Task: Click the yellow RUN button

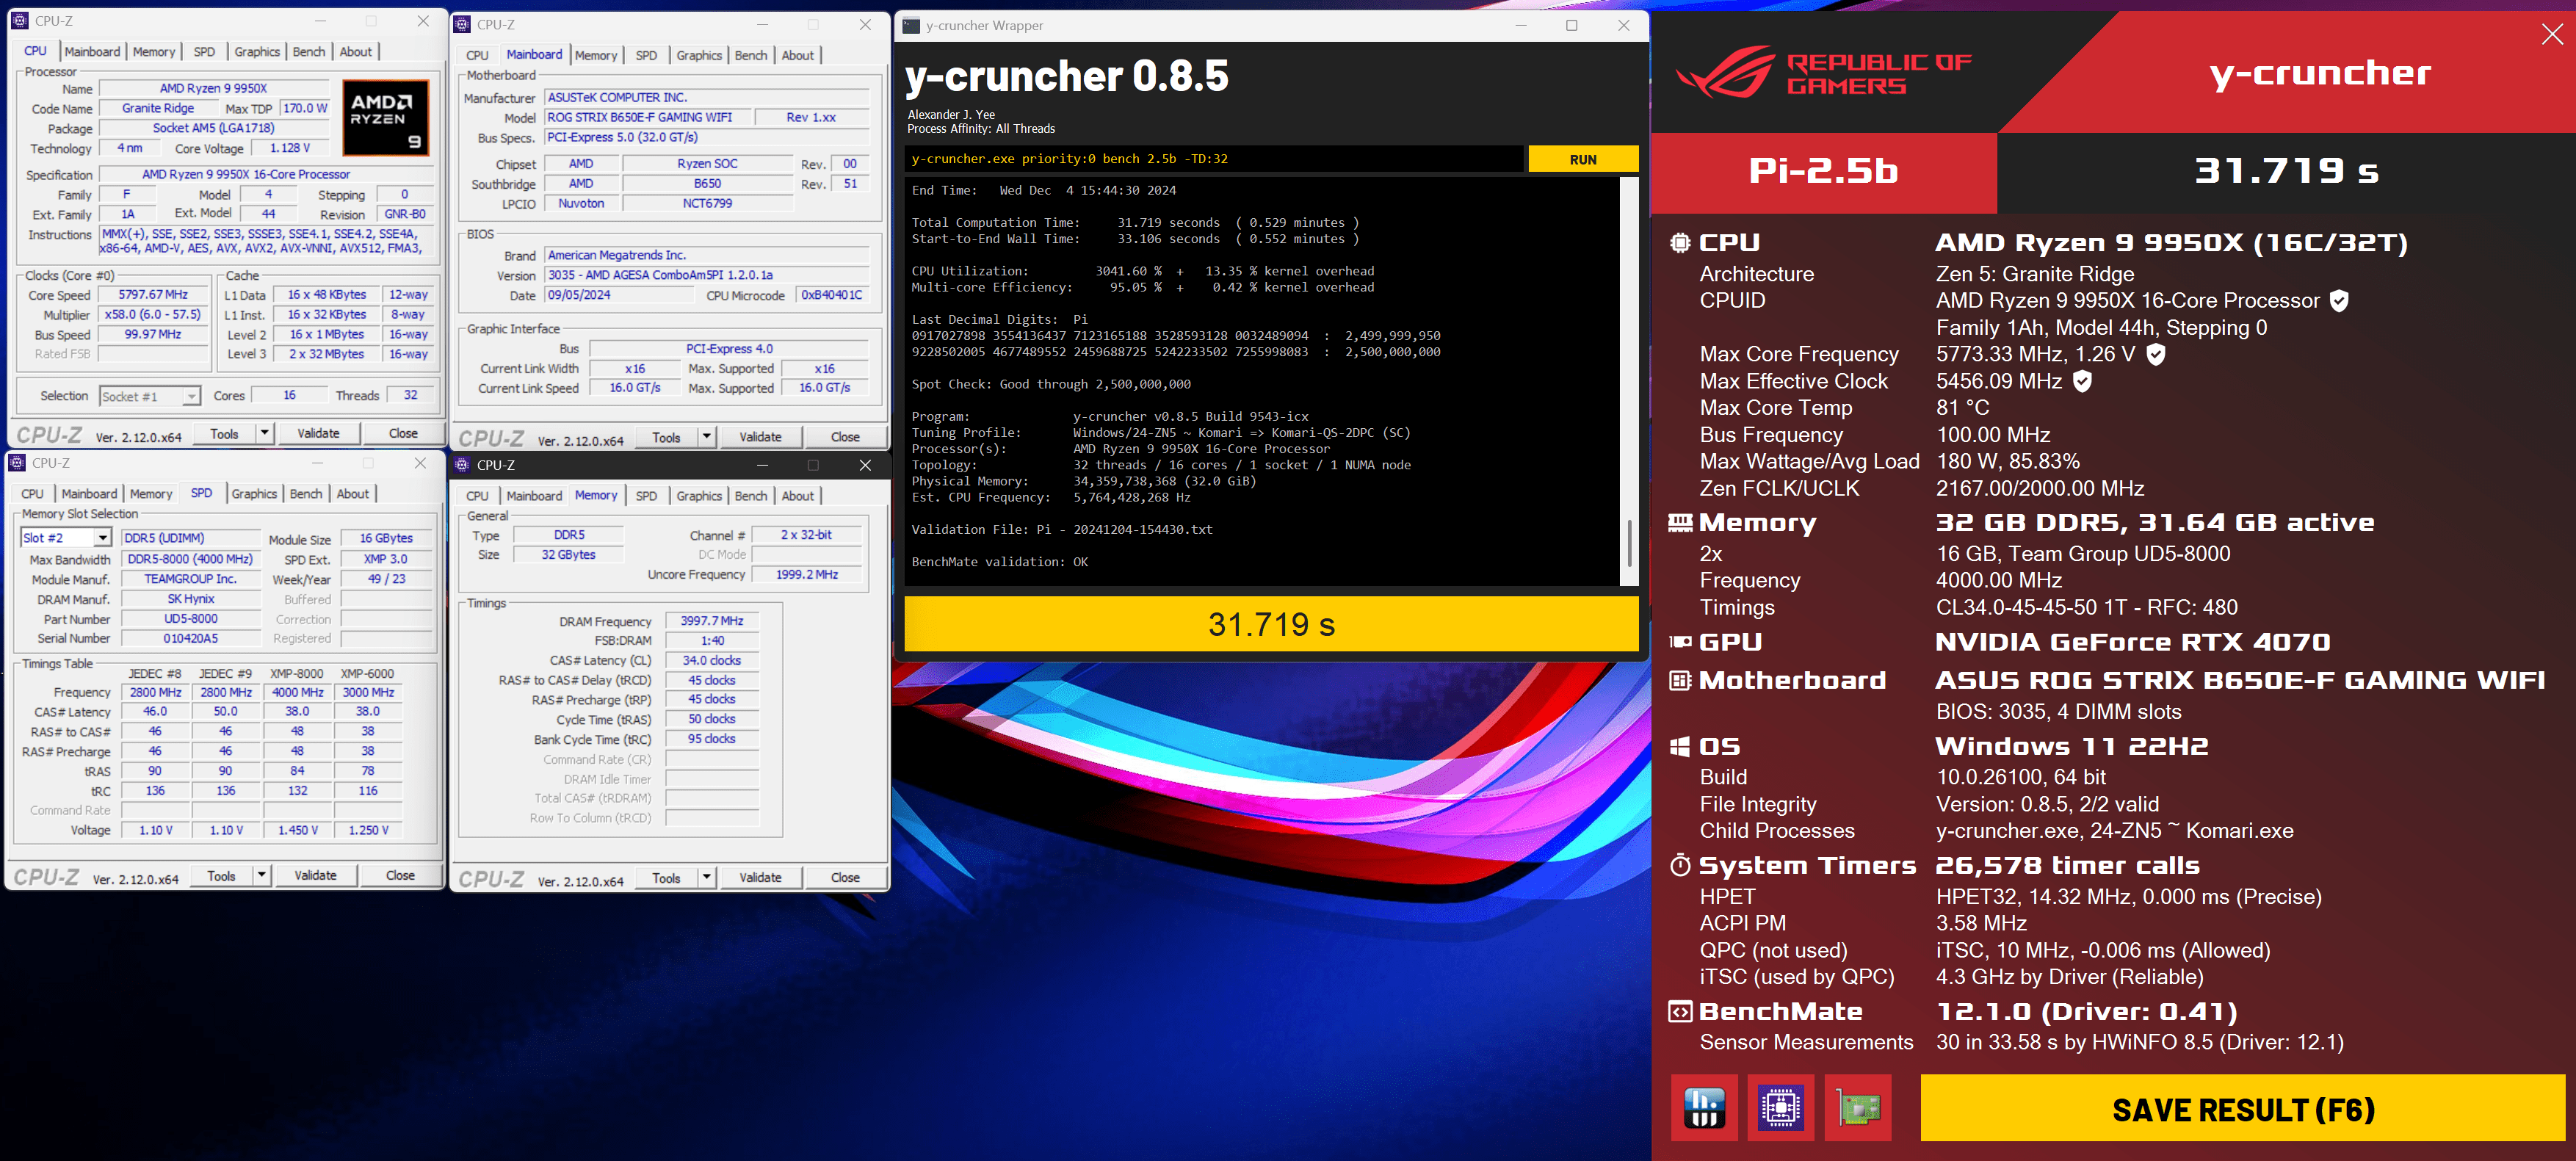Action: pos(1583,159)
